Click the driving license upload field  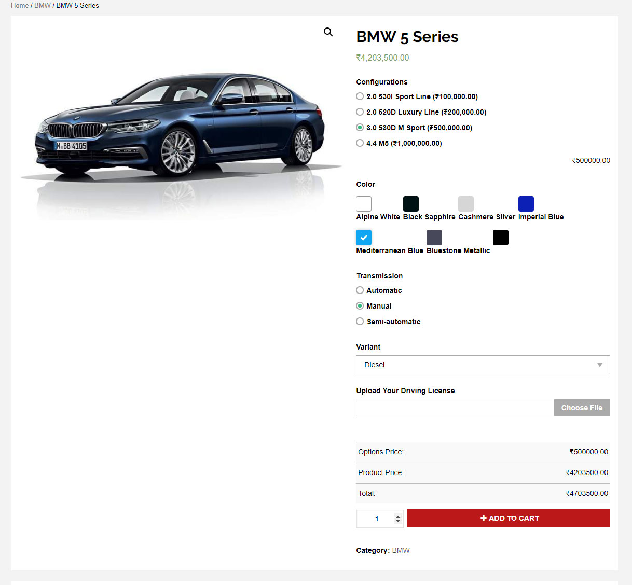[x=455, y=408]
